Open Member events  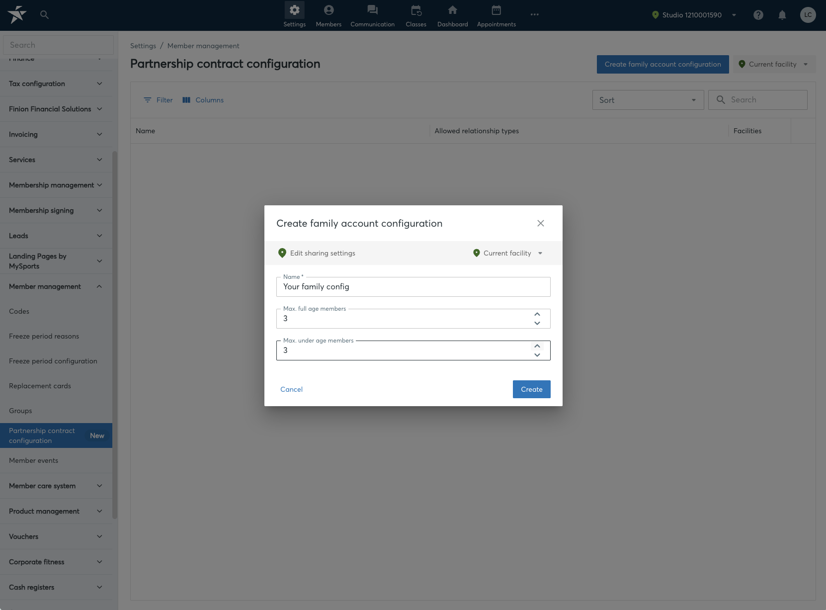(x=56, y=460)
